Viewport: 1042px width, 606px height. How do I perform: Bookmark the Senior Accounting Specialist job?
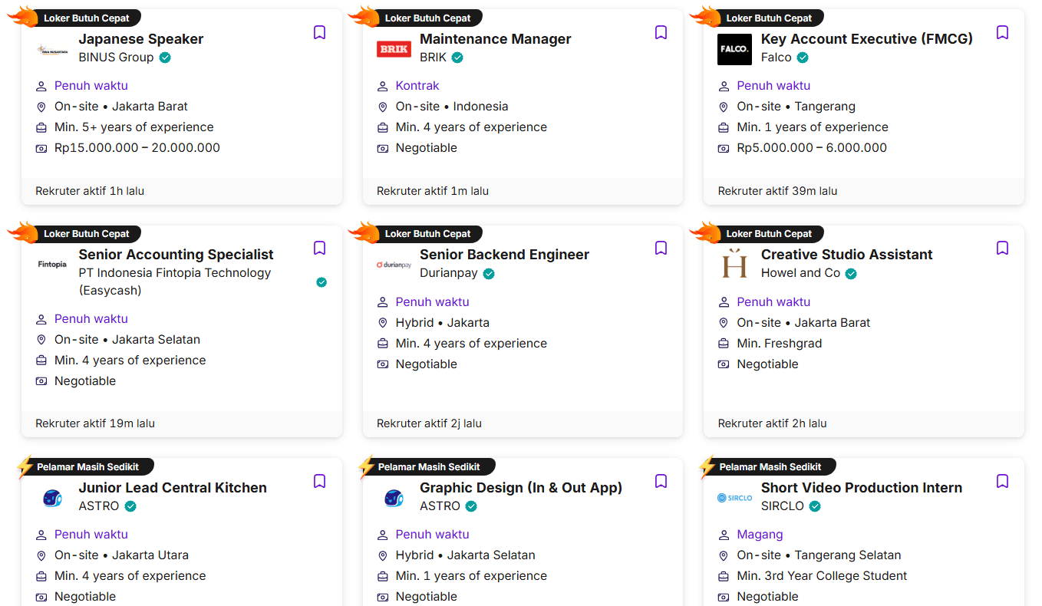click(320, 248)
